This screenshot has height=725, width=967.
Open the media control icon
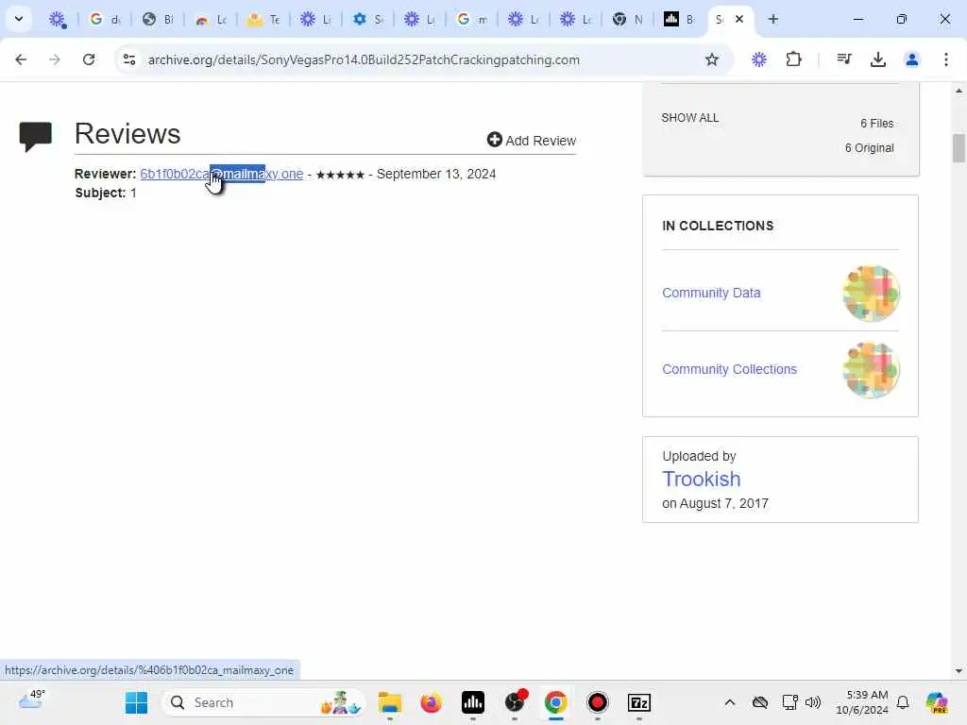coord(844,59)
